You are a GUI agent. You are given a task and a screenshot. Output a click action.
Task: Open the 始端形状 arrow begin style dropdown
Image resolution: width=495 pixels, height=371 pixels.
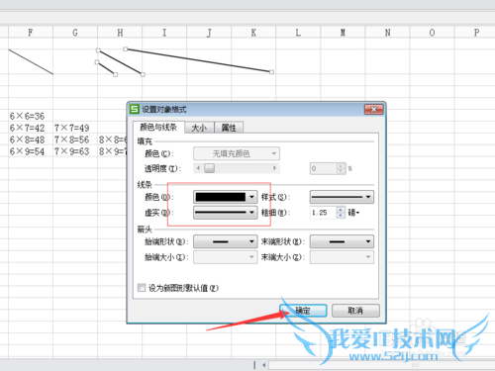225,241
